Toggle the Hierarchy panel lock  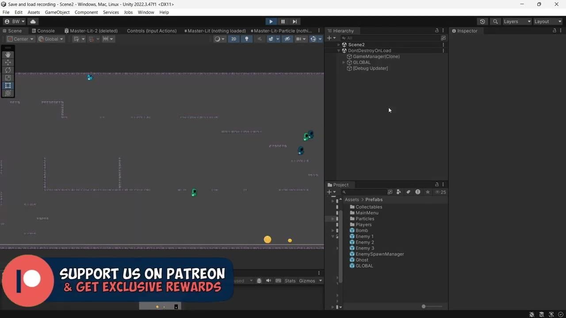tap(437, 30)
